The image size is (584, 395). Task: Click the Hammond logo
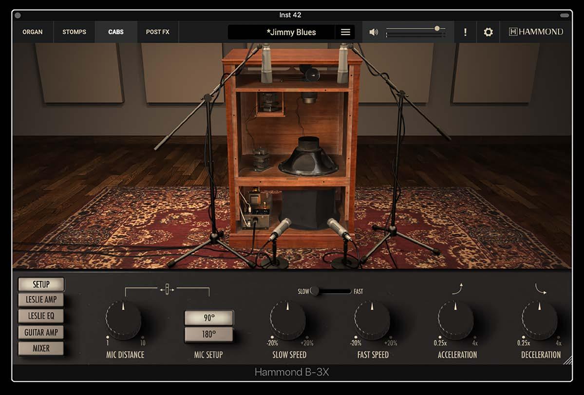(x=536, y=32)
